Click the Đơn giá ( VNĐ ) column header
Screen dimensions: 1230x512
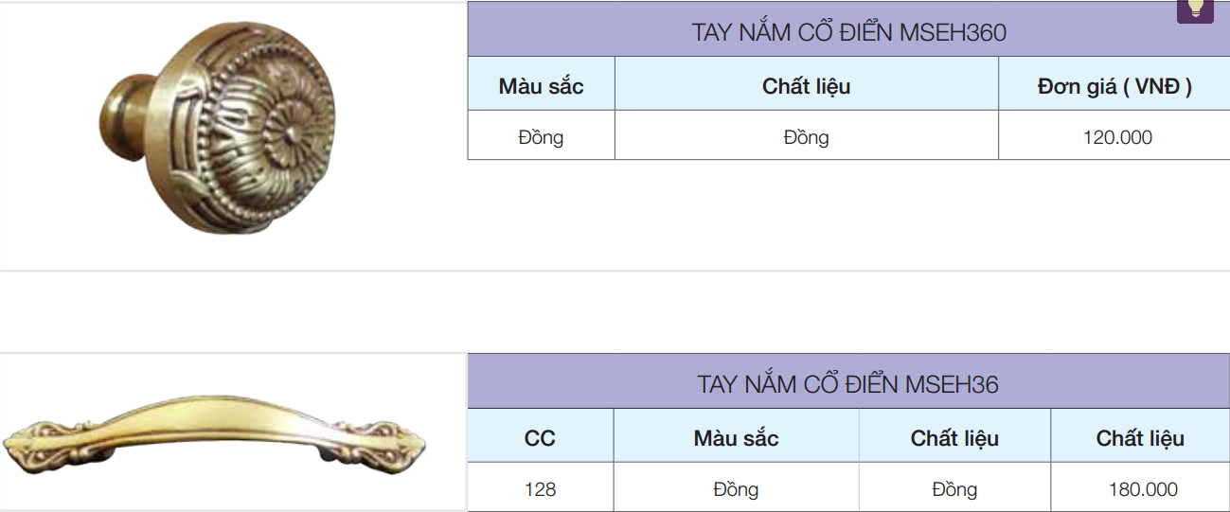1114,86
